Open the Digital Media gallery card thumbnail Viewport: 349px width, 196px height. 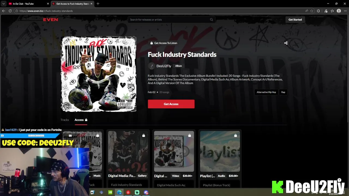128,151
